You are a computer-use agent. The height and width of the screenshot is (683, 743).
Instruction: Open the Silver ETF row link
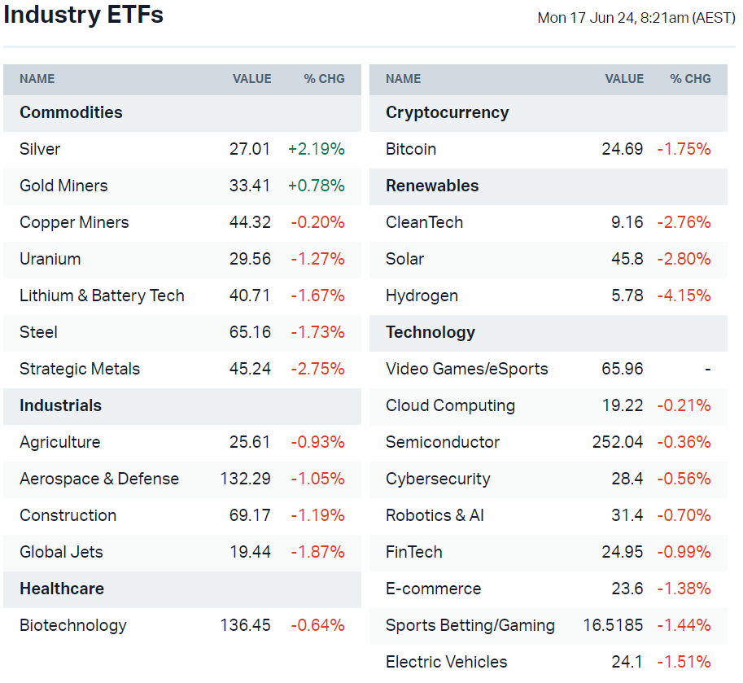click(x=40, y=149)
